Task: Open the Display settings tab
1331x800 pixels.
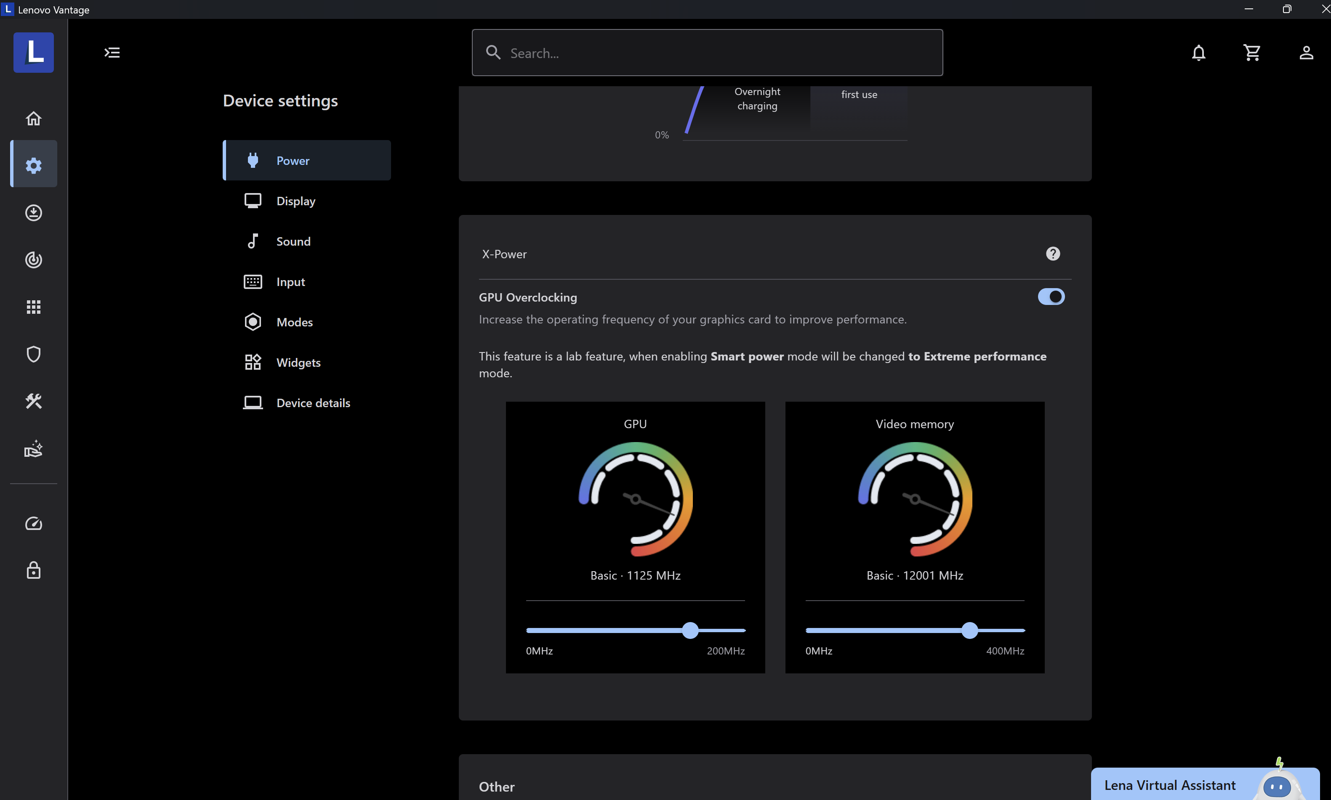Action: (x=295, y=201)
